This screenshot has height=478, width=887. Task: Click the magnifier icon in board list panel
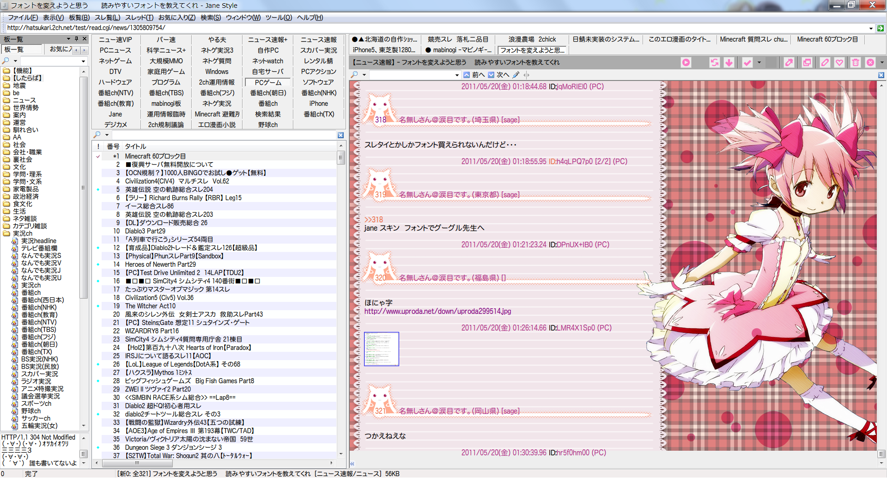point(6,61)
